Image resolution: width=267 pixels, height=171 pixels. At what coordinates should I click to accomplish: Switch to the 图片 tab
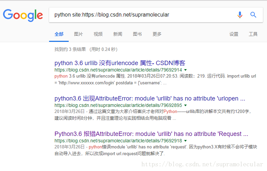(x=79, y=34)
